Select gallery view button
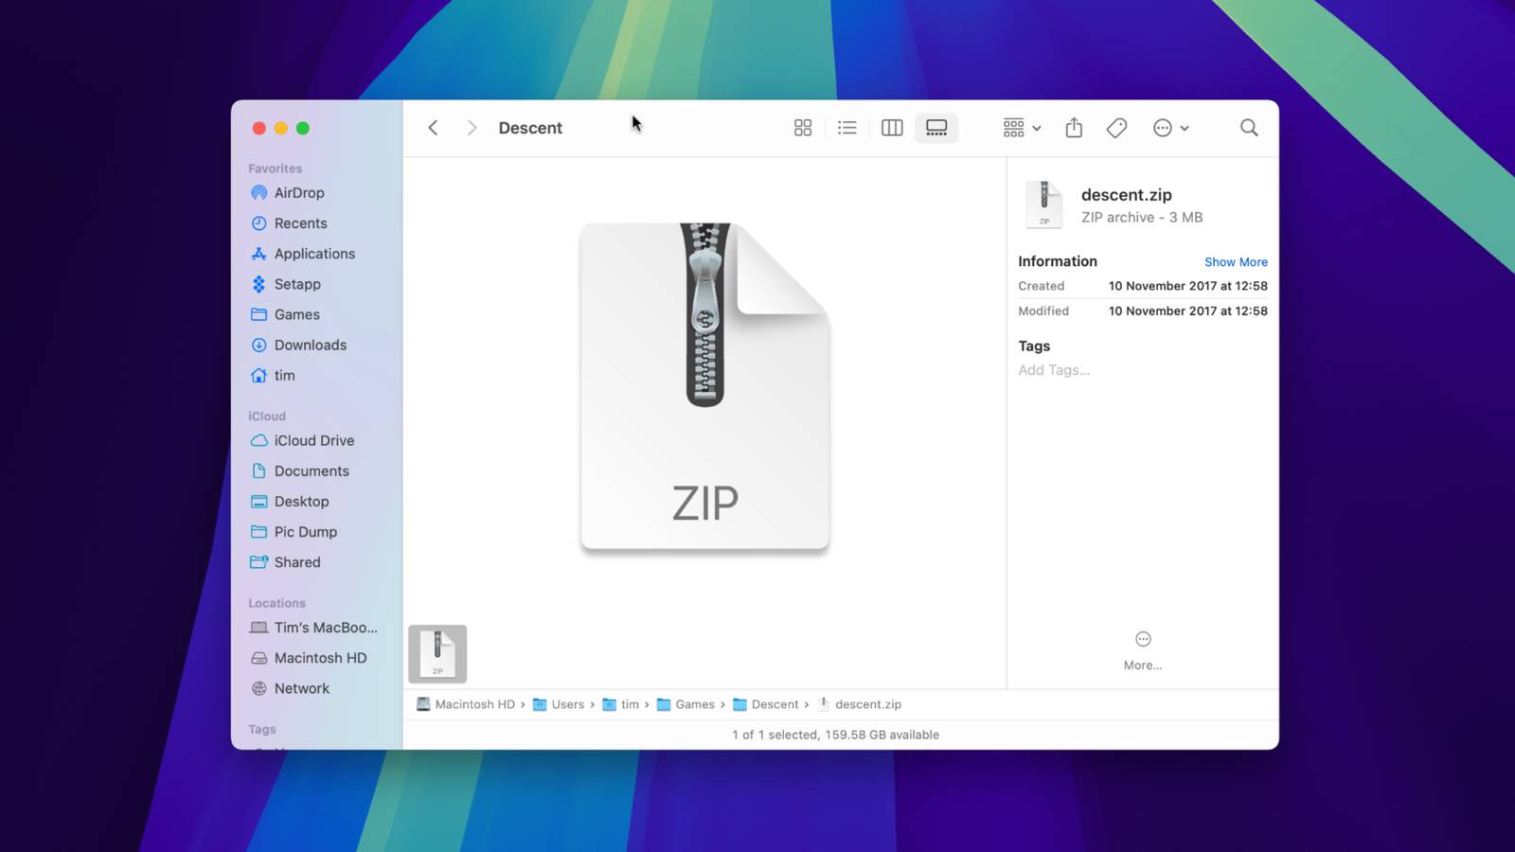Screen dimensions: 1515x852 click(936, 128)
